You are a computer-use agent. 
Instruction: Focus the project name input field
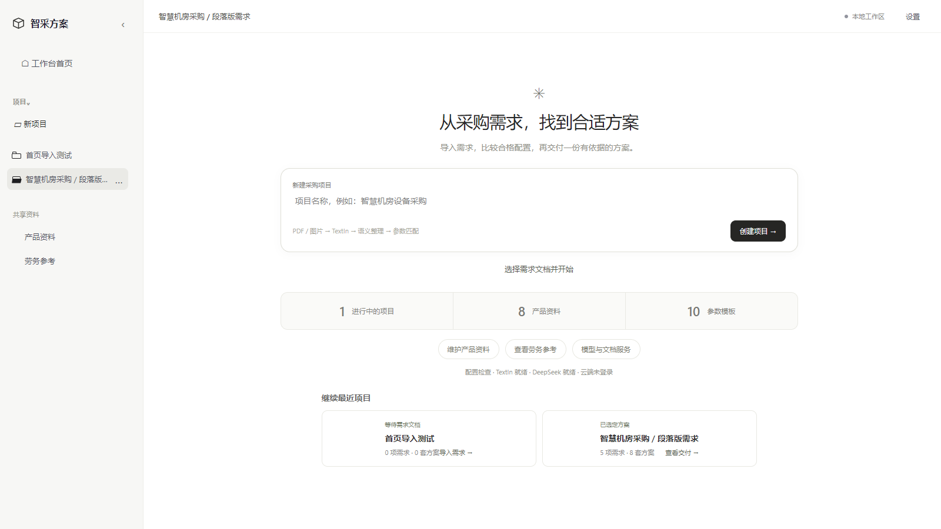(539, 201)
